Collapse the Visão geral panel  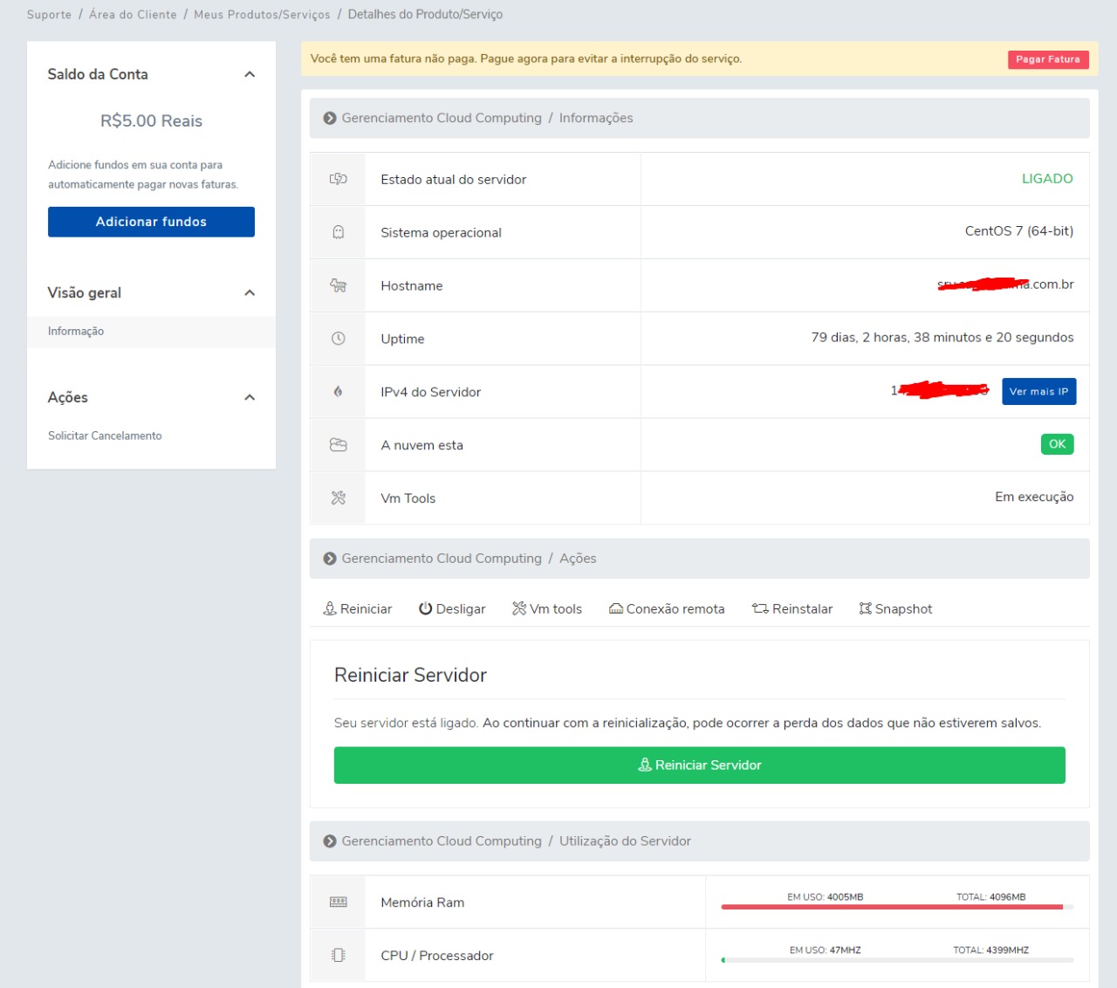point(250,292)
